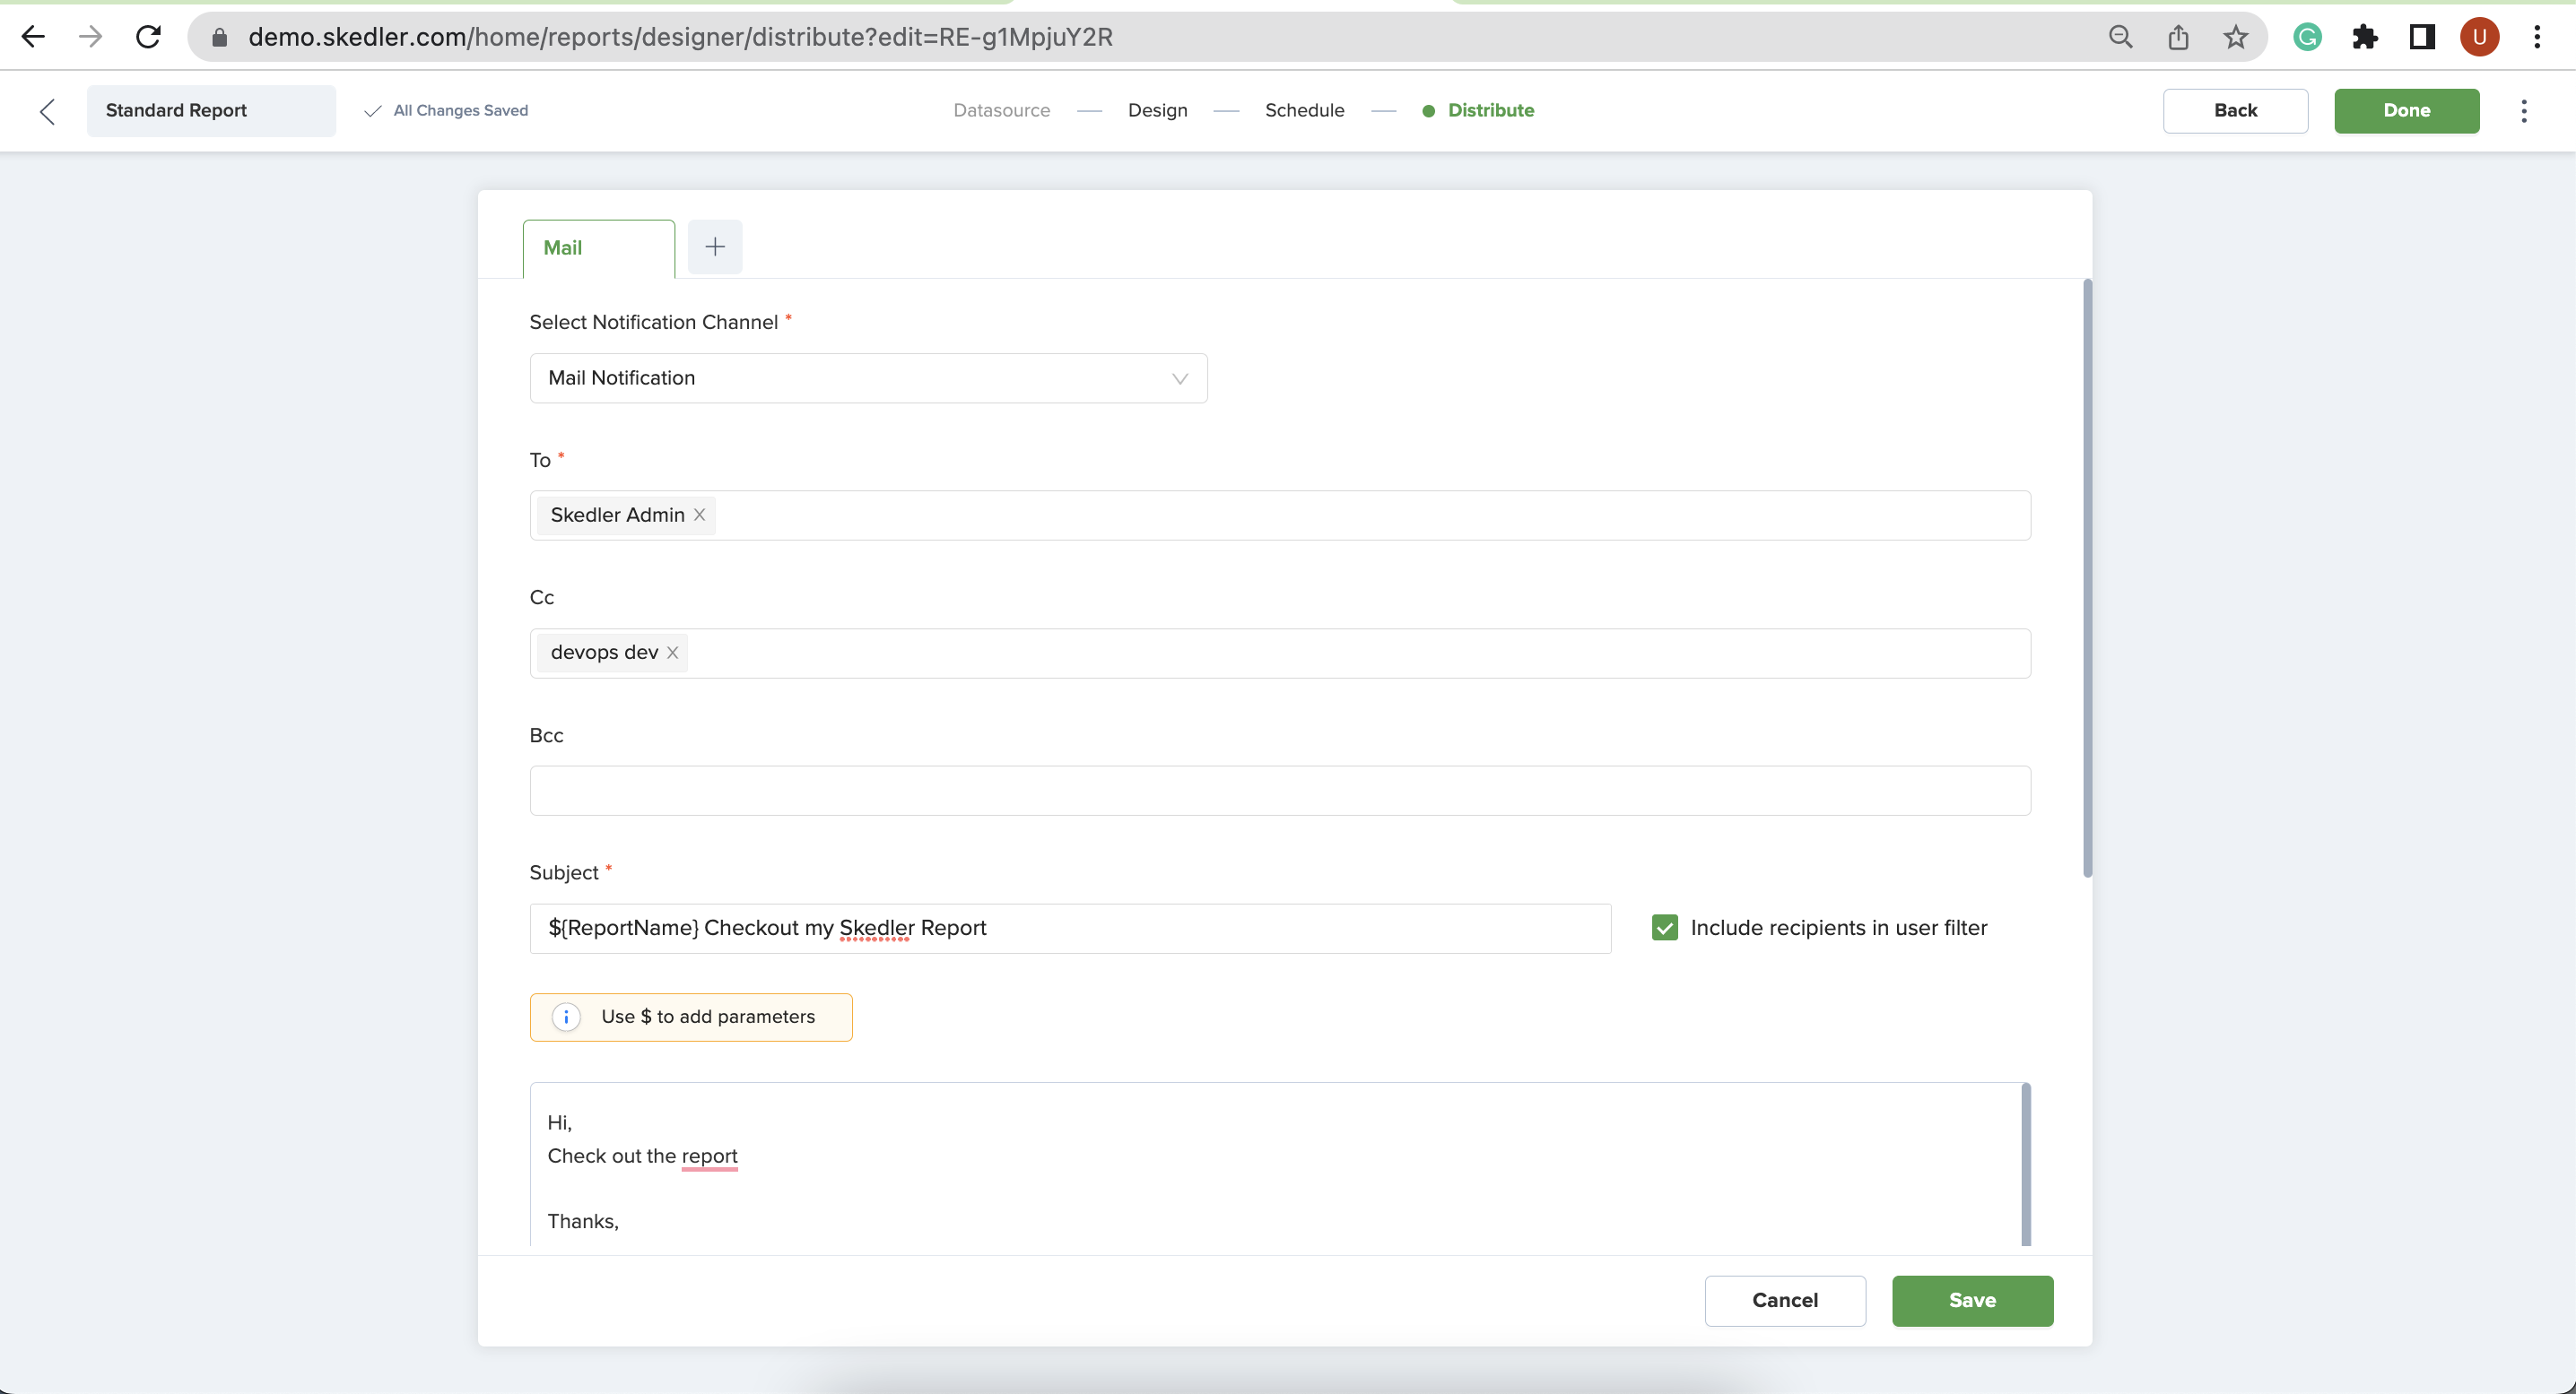The image size is (2576, 1394).
Task: Click inside the email body text area
Action: tap(1275, 1165)
